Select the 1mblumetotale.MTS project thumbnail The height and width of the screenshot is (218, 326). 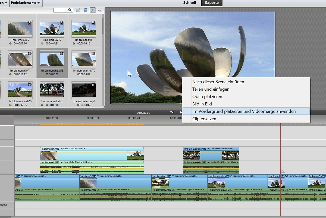(20, 90)
